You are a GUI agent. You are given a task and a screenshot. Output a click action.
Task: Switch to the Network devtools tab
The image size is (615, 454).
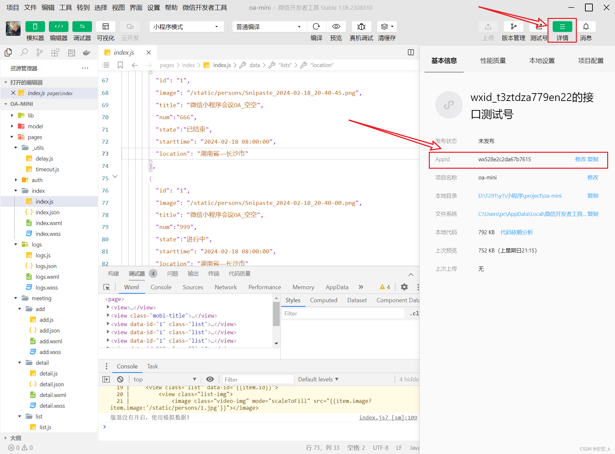226,287
